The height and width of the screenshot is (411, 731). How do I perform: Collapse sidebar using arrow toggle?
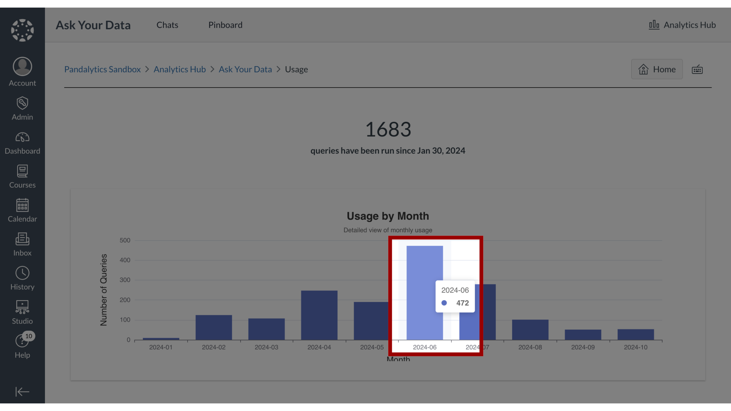(22, 392)
